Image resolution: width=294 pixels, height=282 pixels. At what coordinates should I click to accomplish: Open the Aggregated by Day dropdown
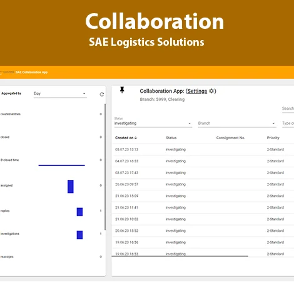pos(60,93)
